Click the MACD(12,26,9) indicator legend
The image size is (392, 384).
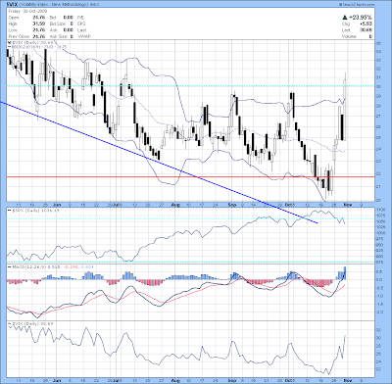pyautogui.click(x=51, y=266)
